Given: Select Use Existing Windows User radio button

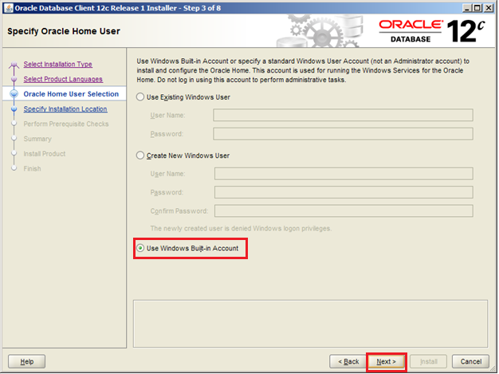Looking at the screenshot, I should [140, 97].
